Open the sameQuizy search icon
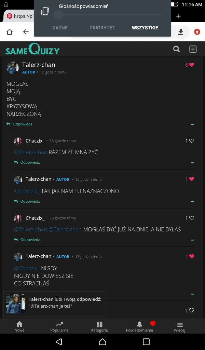 coord(176,49)
